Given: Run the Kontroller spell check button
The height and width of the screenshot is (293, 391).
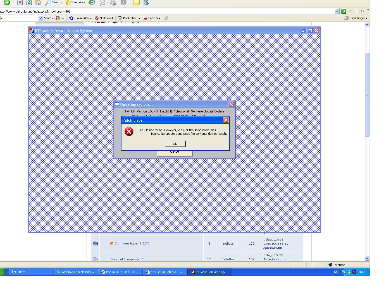Looking at the screenshot, I should point(127,18).
